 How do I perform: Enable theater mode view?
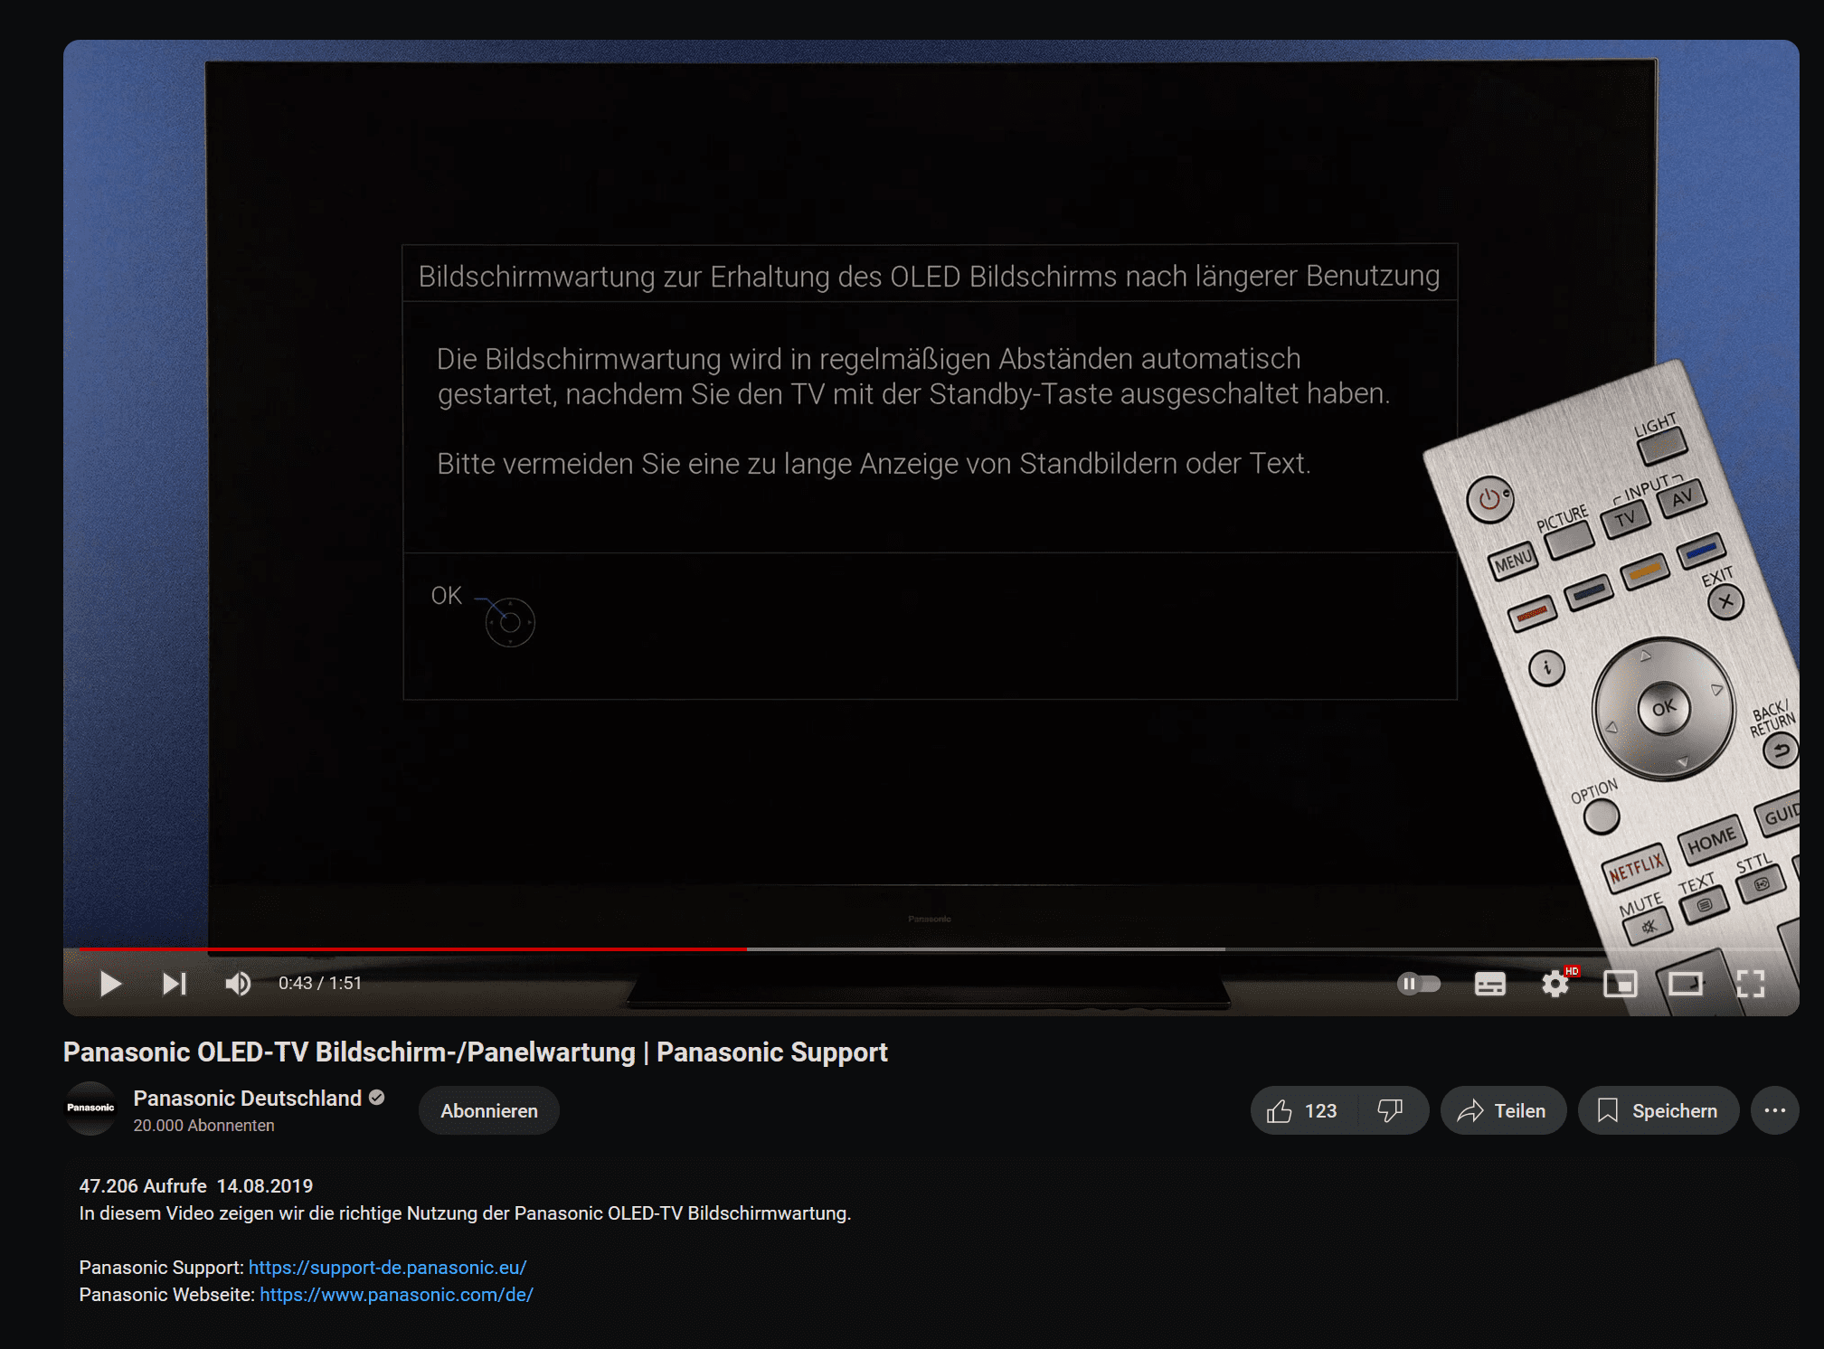tap(1686, 984)
